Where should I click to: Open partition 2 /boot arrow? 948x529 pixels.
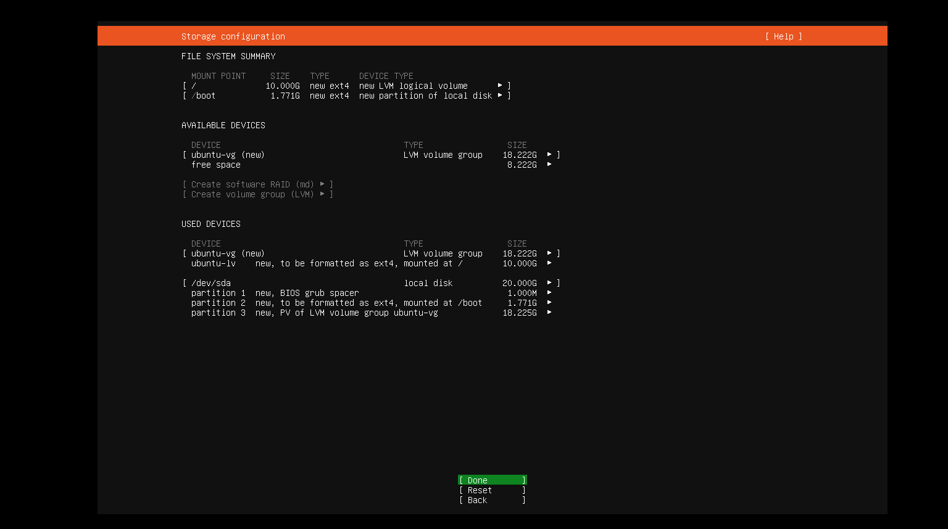click(549, 303)
